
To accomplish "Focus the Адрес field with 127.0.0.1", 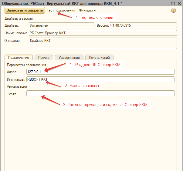I will click(100, 72).
